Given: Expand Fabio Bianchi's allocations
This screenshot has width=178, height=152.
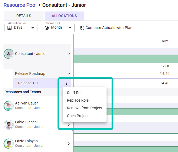Looking at the screenshot, I should [69, 125].
